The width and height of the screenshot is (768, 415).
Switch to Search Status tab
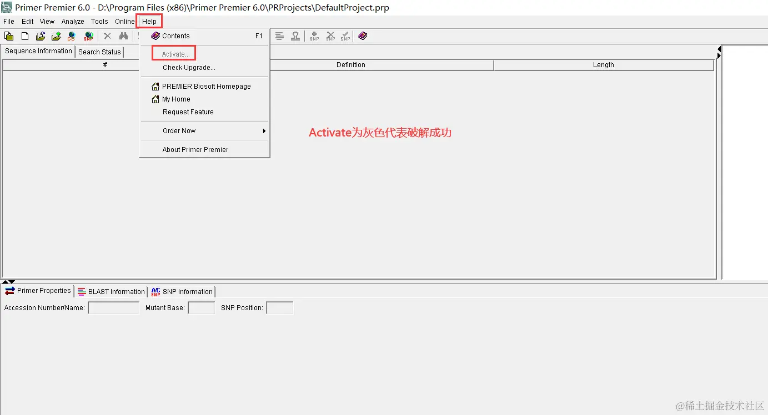tap(99, 52)
